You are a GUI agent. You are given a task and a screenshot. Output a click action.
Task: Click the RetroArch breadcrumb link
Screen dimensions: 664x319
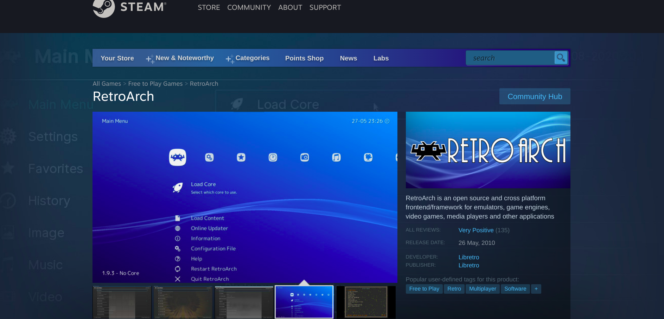204,84
